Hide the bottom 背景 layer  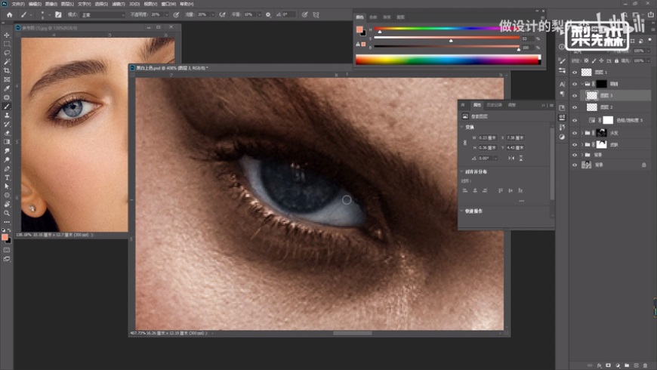pyautogui.click(x=575, y=164)
